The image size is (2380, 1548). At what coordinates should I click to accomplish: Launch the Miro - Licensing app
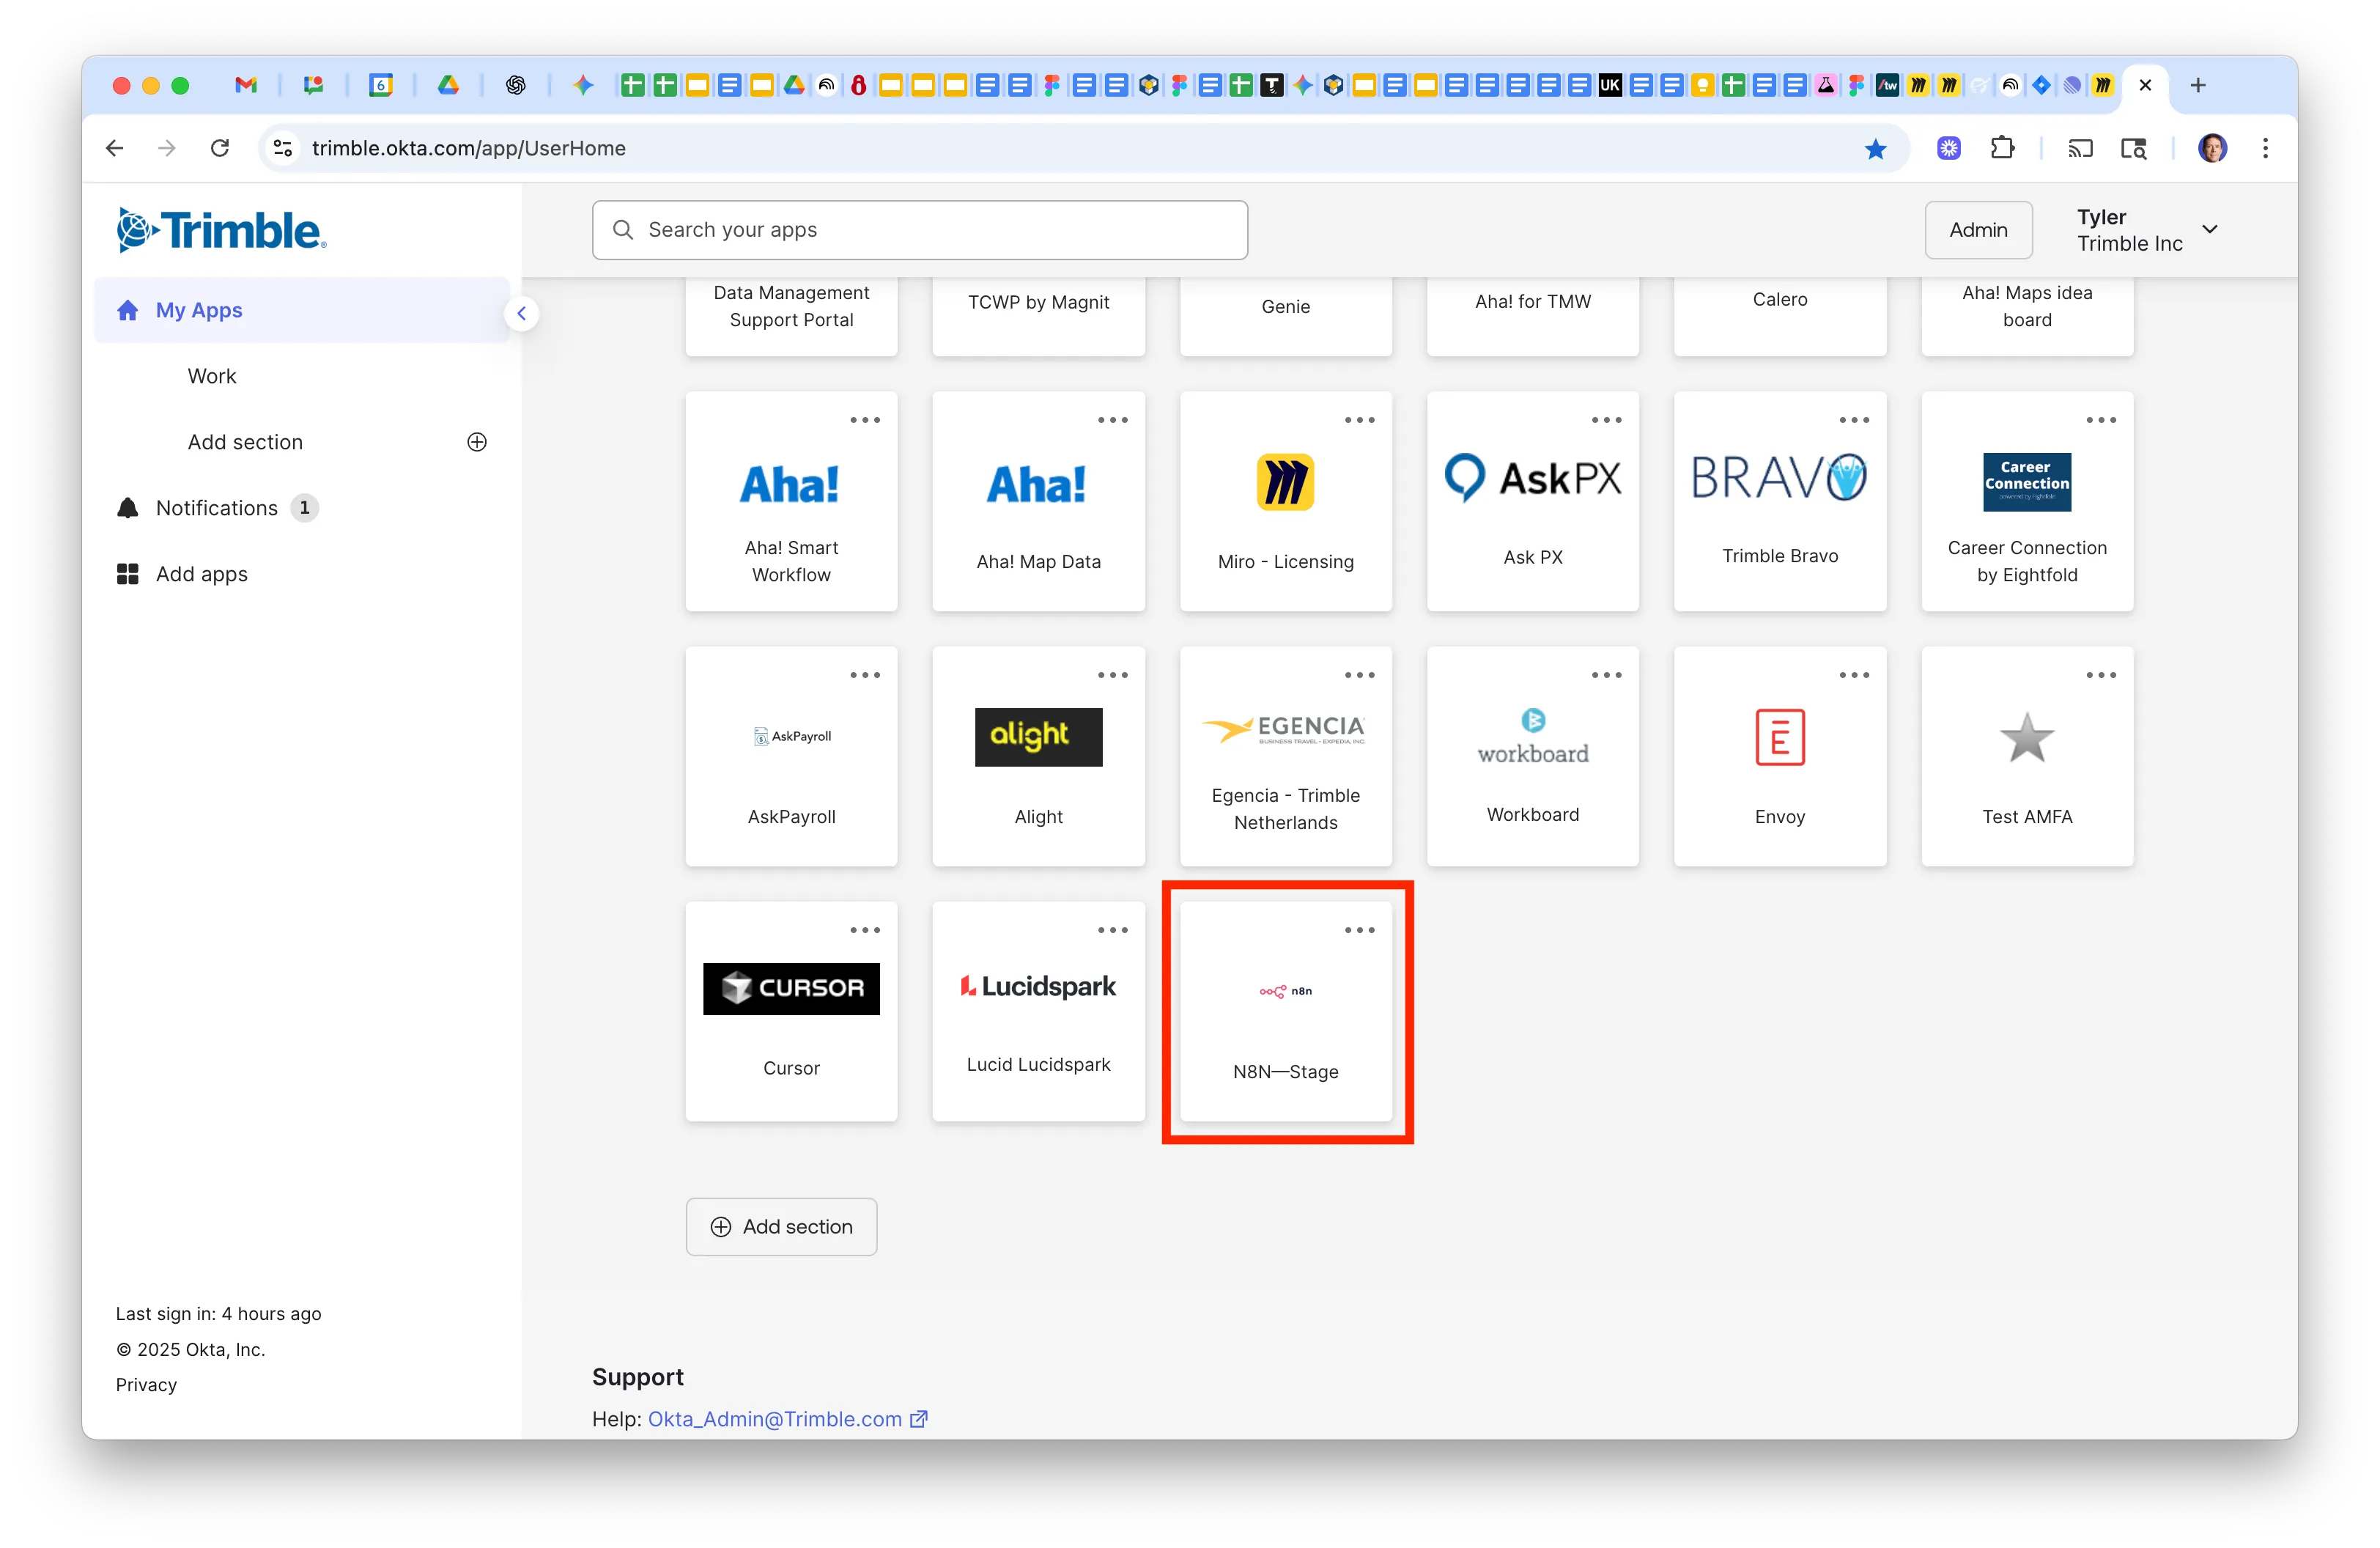[x=1285, y=501]
